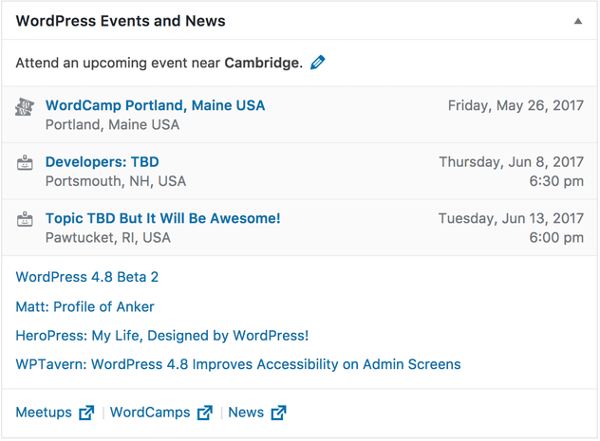Click the WordPress Events and News title bar
Image resolution: width=600 pixels, height=441 pixels.
(x=300, y=21)
